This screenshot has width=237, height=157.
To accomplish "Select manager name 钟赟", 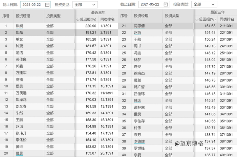I will coord(19,46).
